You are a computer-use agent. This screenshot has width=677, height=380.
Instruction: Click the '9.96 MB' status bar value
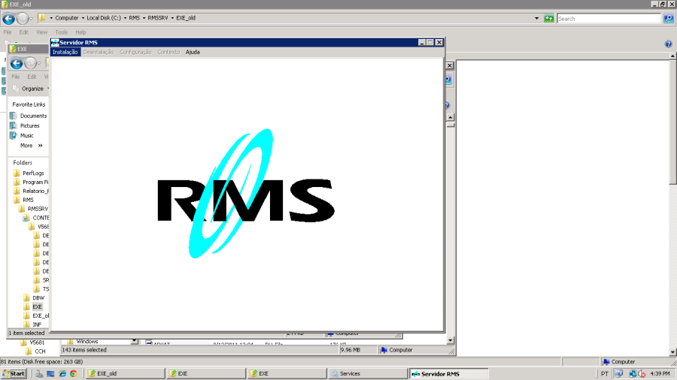(x=350, y=350)
